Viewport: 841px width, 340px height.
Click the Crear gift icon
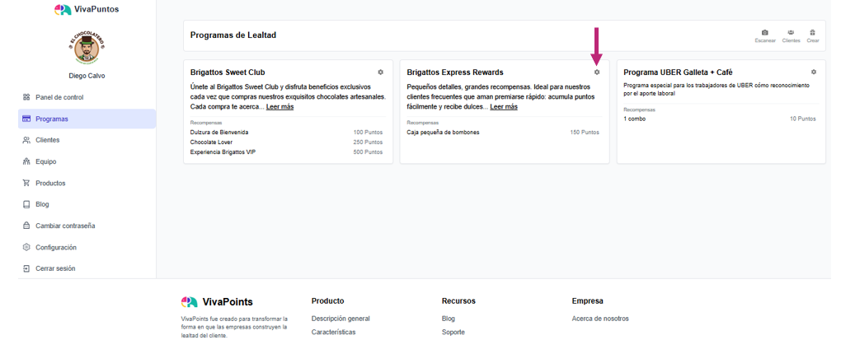[x=813, y=33]
